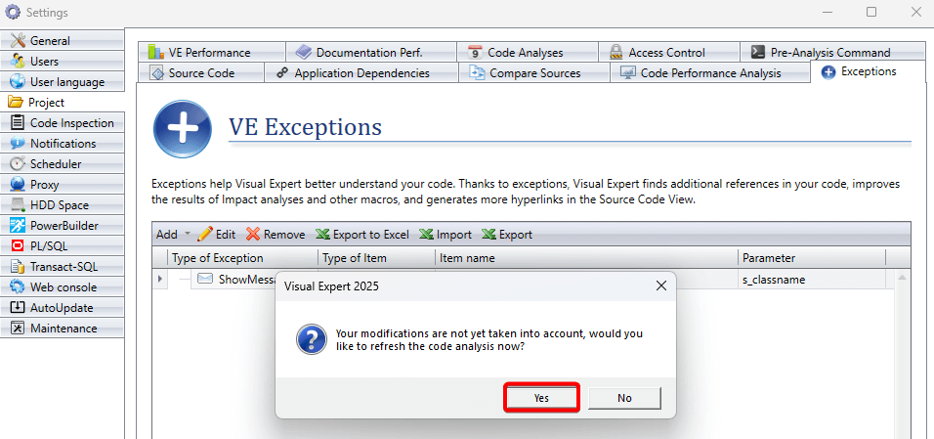Click the Users people icon
The height and width of the screenshot is (439, 934).
[x=19, y=62]
